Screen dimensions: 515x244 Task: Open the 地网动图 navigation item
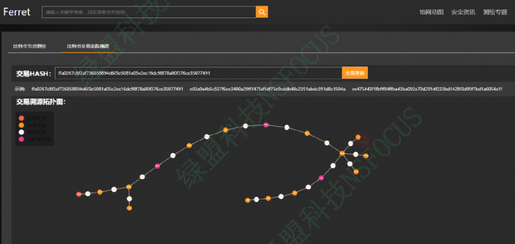(432, 12)
